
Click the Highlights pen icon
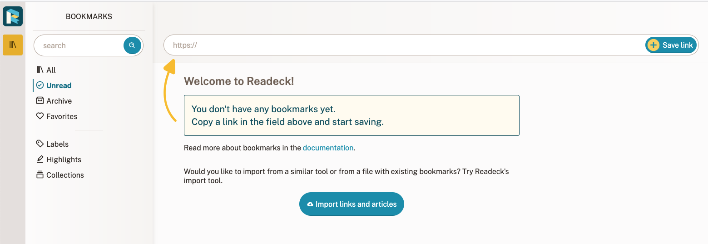(x=40, y=159)
